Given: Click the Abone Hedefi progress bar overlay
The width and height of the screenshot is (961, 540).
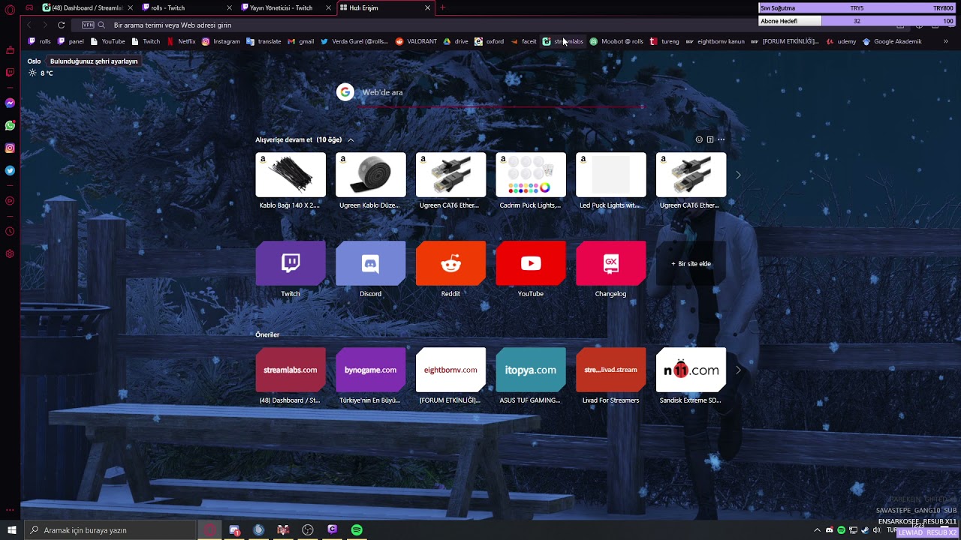Looking at the screenshot, I should (x=857, y=21).
